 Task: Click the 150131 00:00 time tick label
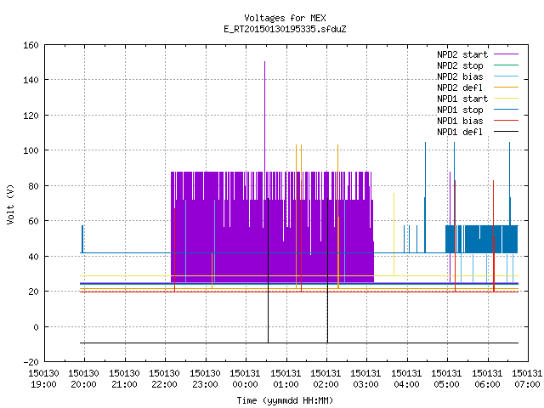(x=245, y=379)
